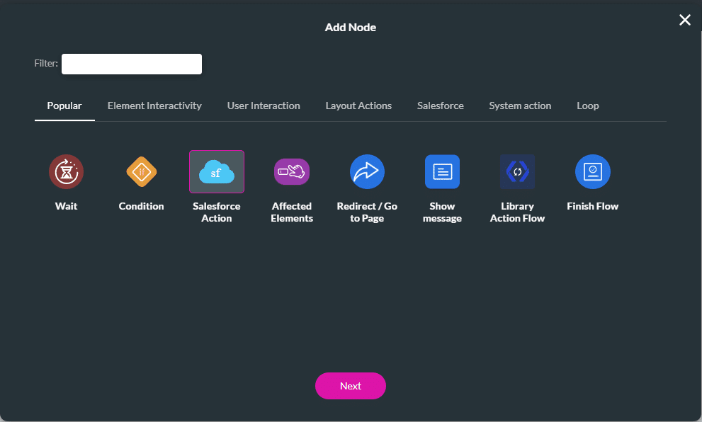Switch to the Layout Actions tab

(x=358, y=105)
